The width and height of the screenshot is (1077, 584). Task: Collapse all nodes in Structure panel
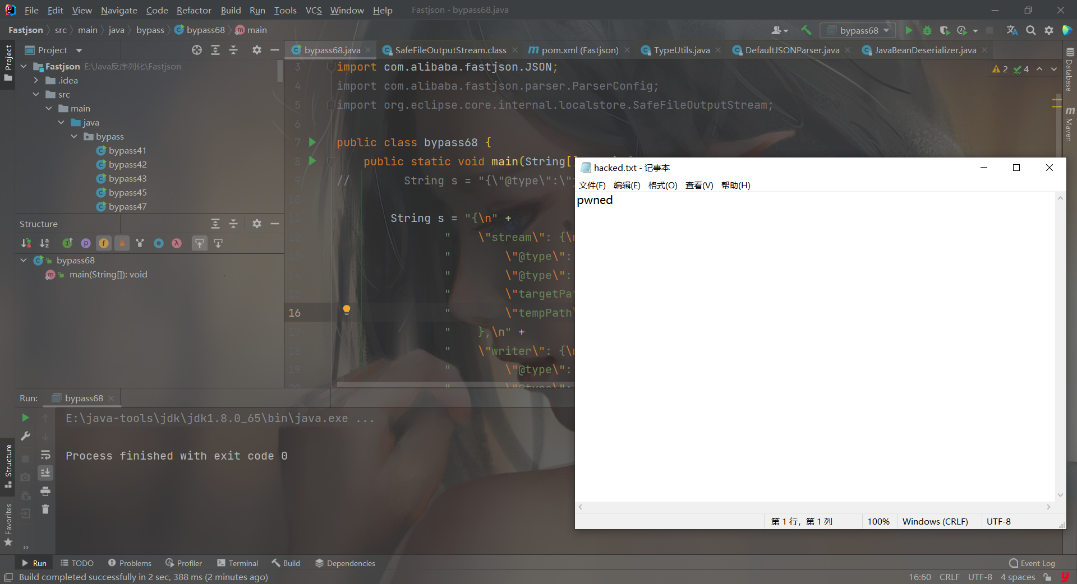click(x=233, y=224)
